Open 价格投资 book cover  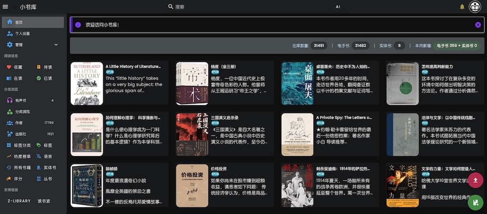[192, 186]
